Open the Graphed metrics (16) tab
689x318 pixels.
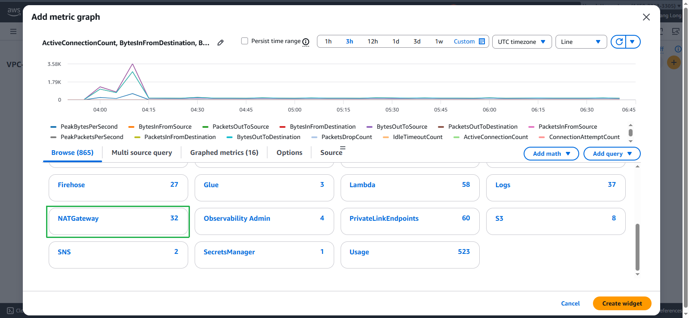click(x=224, y=153)
